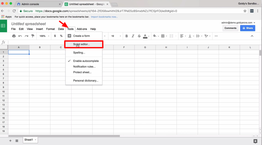Open the Help menu

(x=93, y=29)
